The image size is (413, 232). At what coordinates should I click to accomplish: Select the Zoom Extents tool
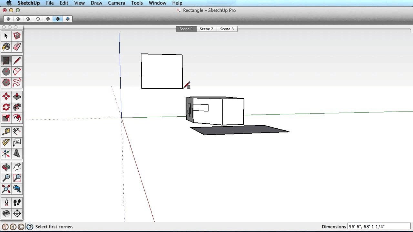6,189
